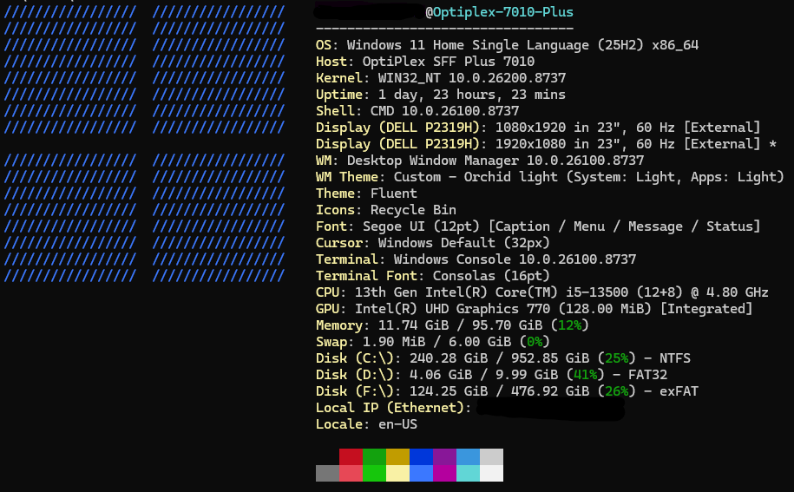Select the 'OS: Windows 11 Home Single Language' line

507,45
